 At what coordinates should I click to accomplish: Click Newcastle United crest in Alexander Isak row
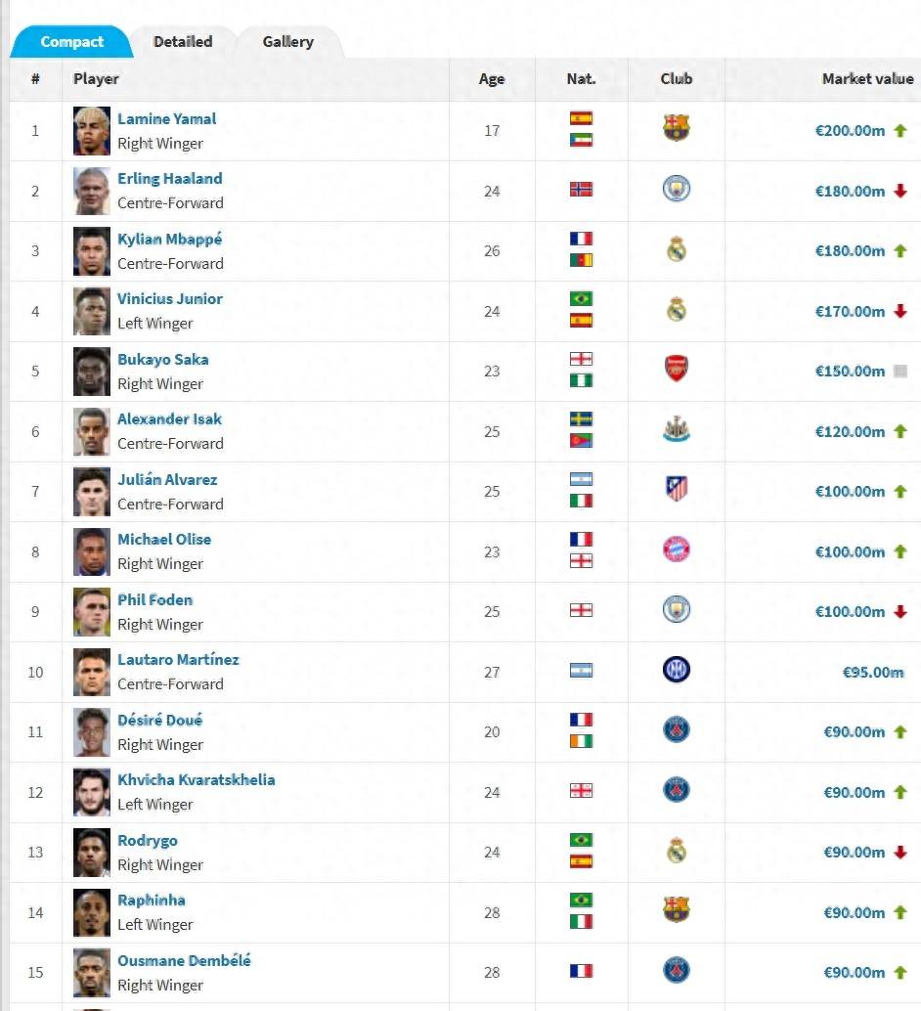pyautogui.click(x=676, y=431)
